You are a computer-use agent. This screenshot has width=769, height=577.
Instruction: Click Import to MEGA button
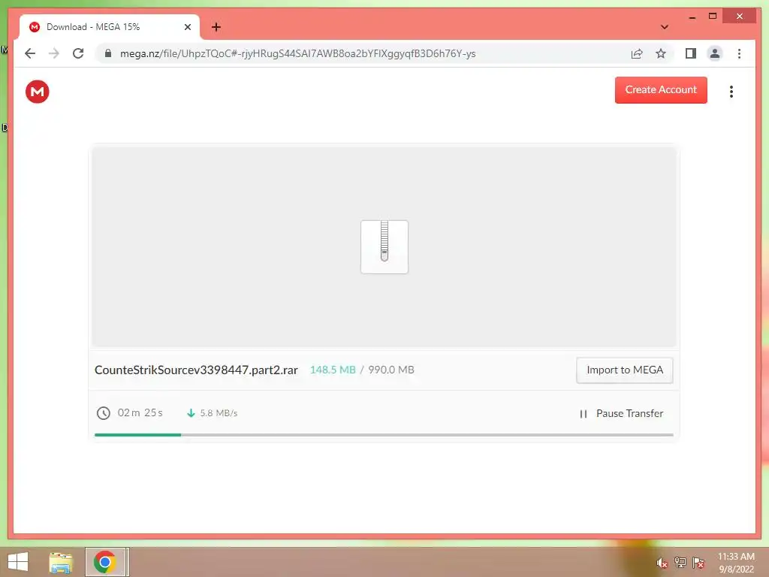point(624,370)
